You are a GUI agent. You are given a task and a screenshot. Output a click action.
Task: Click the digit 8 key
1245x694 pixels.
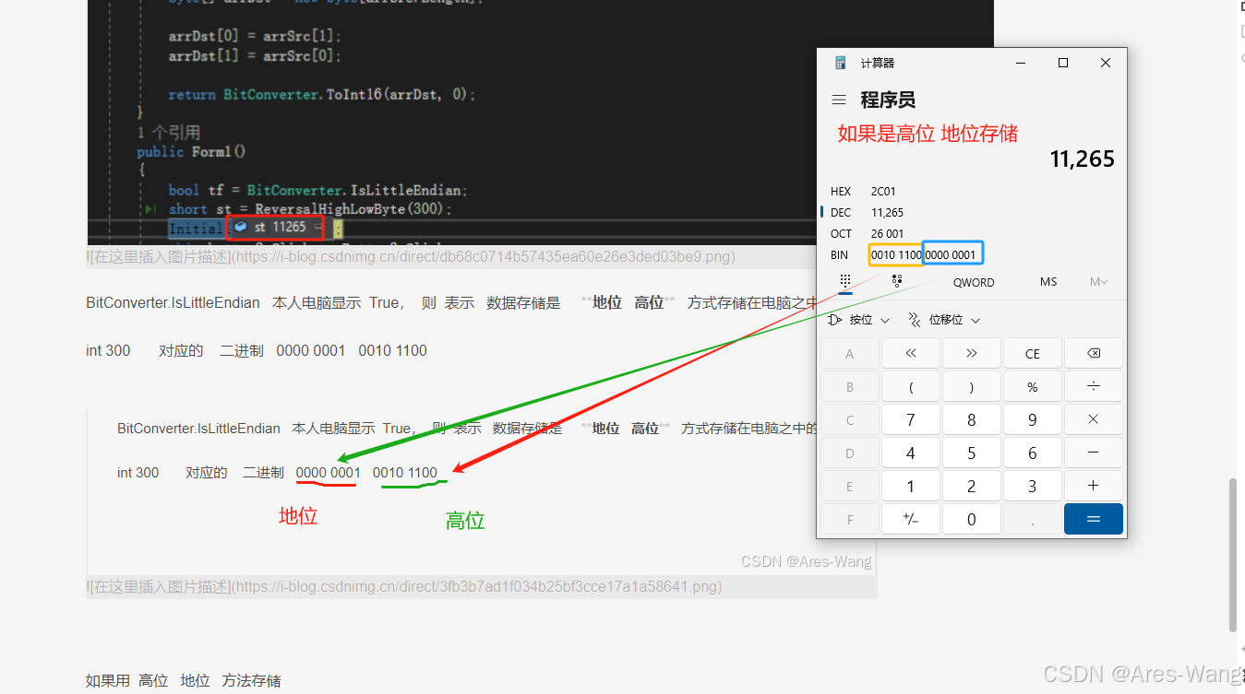tap(972, 420)
